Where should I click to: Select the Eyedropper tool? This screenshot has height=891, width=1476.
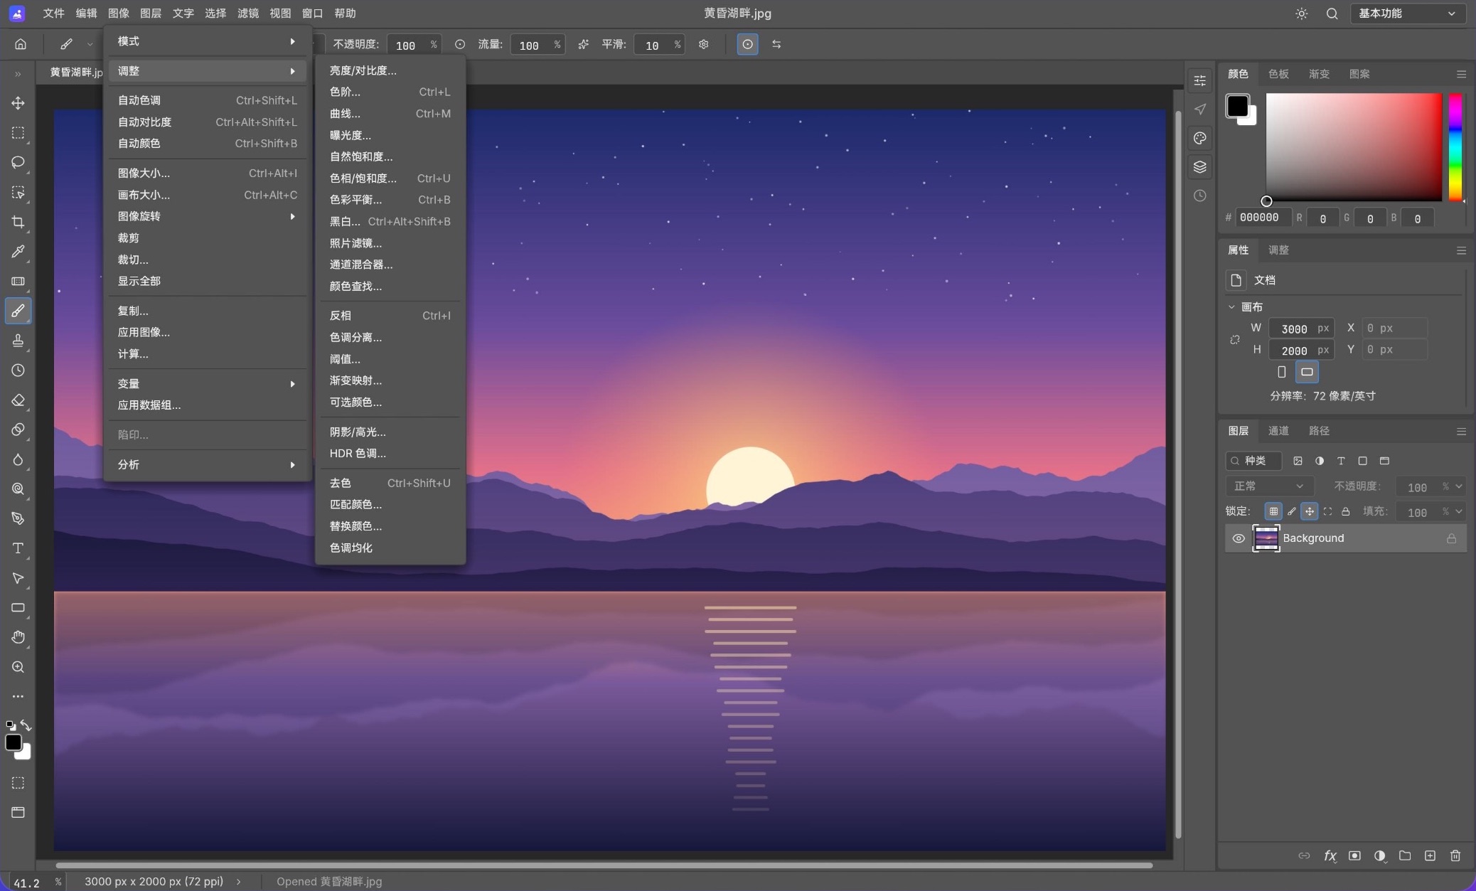[18, 251]
